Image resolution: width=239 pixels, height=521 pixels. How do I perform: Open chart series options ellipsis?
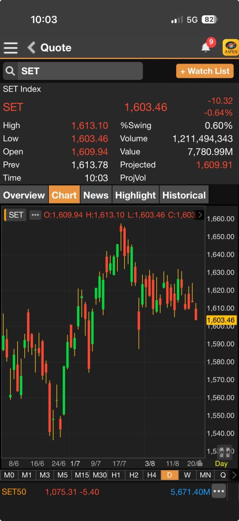(36, 215)
